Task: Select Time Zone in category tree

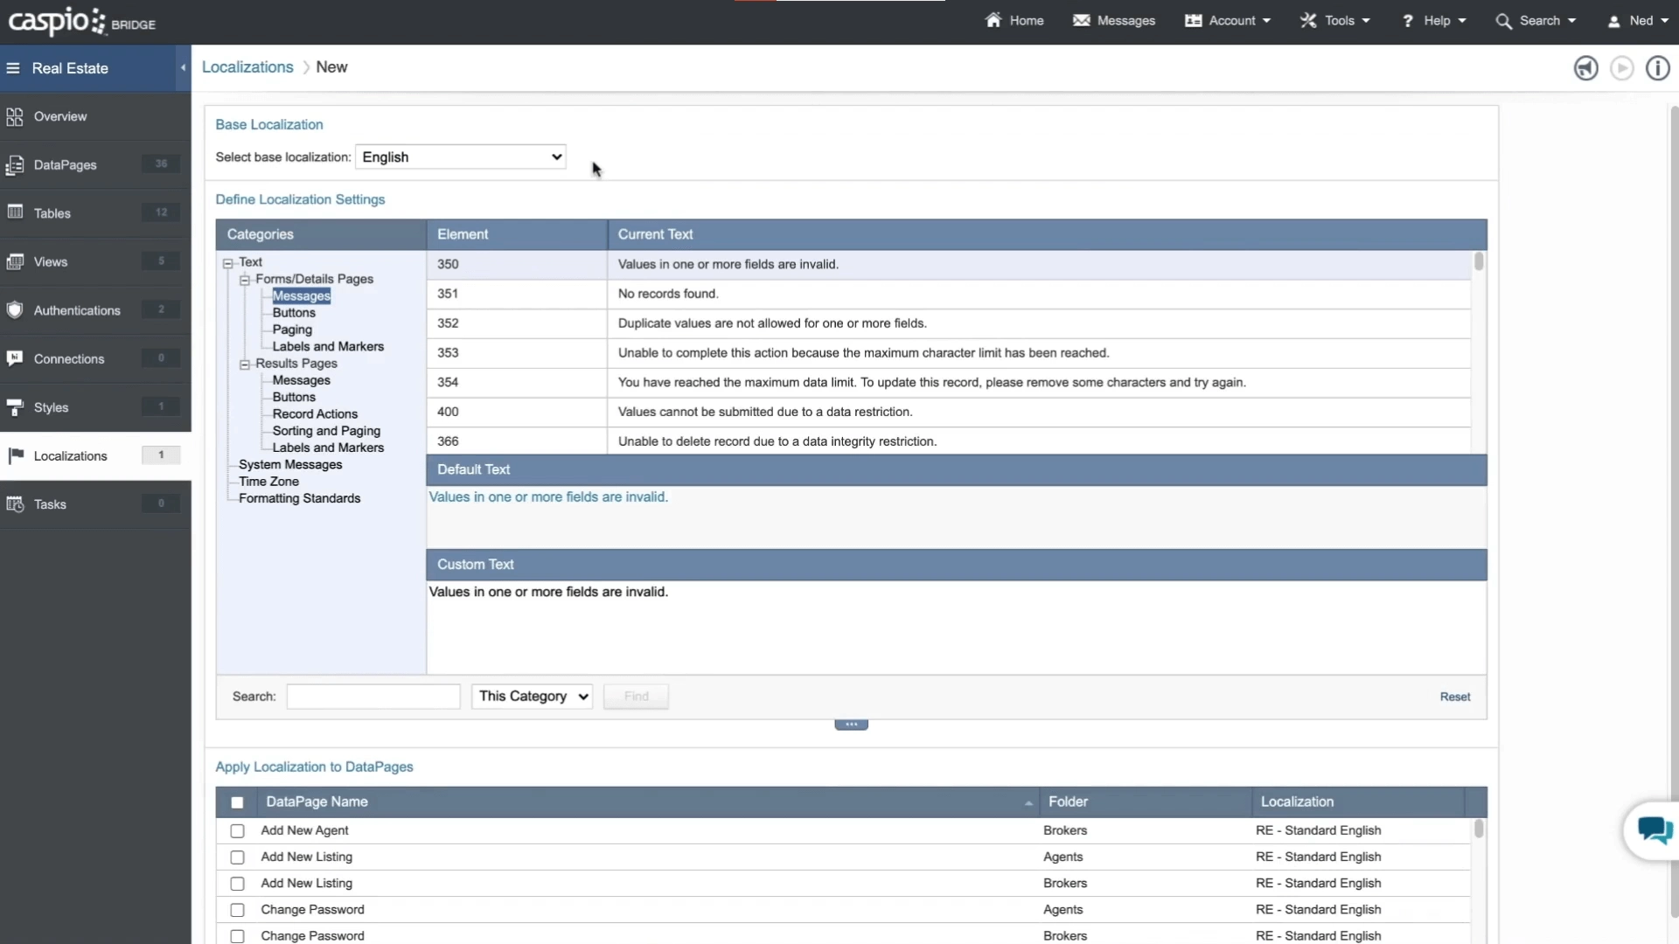Action: coord(268,482)
